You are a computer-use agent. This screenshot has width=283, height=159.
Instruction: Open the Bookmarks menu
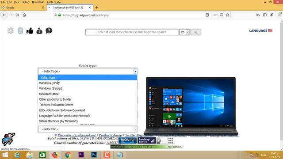pos(38,2)
